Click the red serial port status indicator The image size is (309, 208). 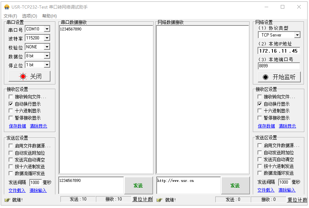click(x=23, y=76)
